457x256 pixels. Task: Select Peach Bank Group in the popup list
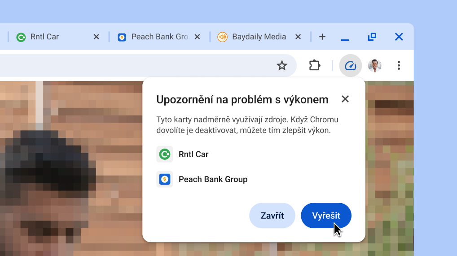pyautogui.click(x=202, y=179)
